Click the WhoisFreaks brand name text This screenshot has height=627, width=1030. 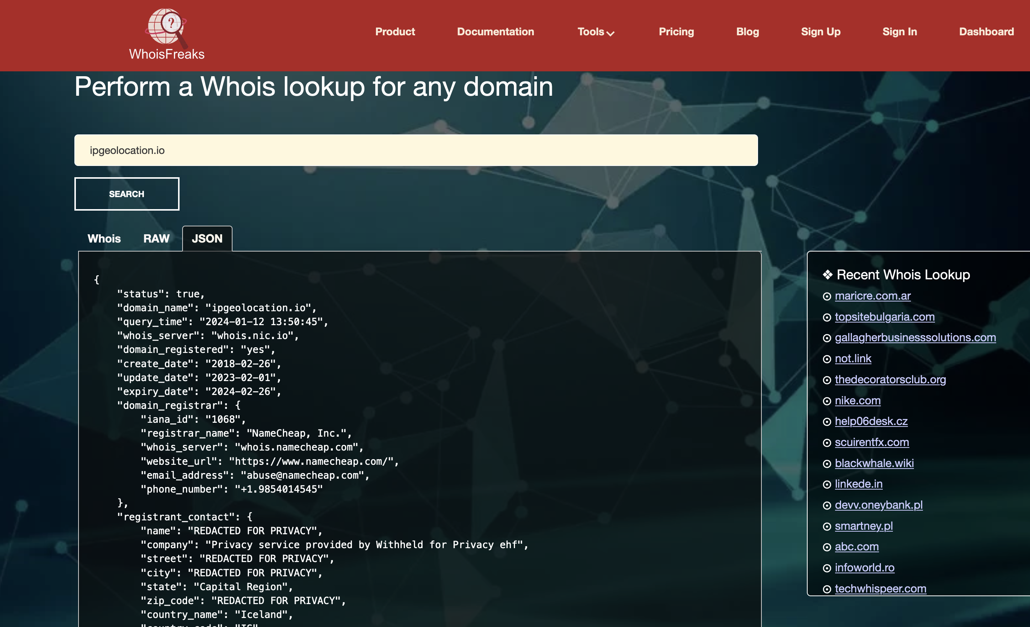click(x=166, y=54)
